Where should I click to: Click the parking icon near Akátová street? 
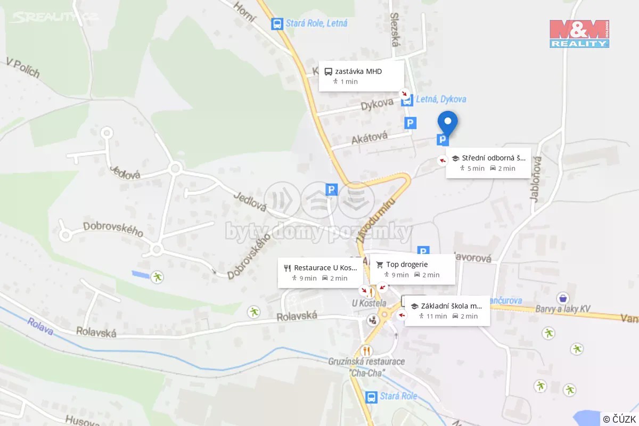410,124
